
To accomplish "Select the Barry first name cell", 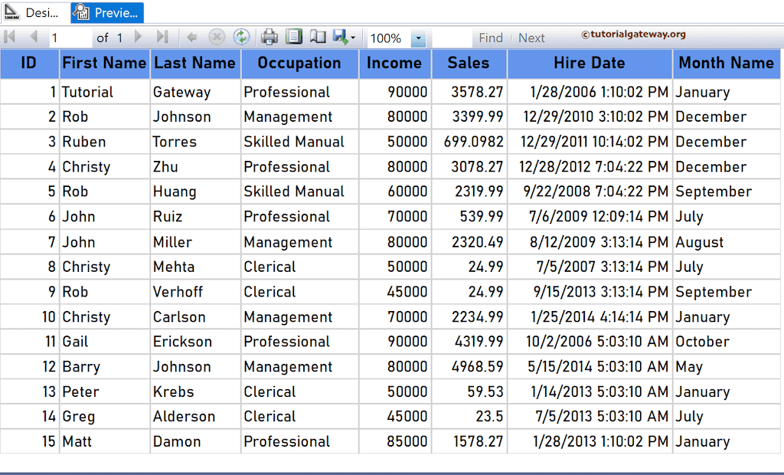I will click(x=104, y=367).
